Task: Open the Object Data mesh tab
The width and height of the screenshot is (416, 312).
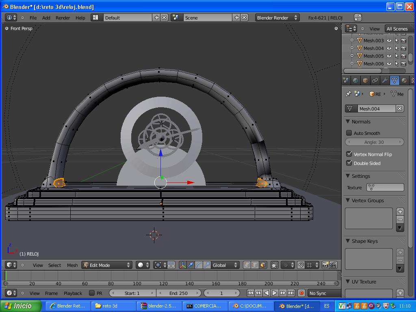Action: point(394,80)
